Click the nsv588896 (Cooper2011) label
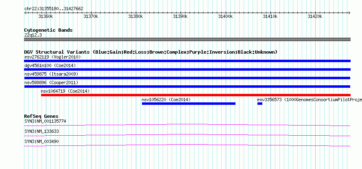Image resolution: width=362 pixels, height=169 pixels. coord(51,82)
